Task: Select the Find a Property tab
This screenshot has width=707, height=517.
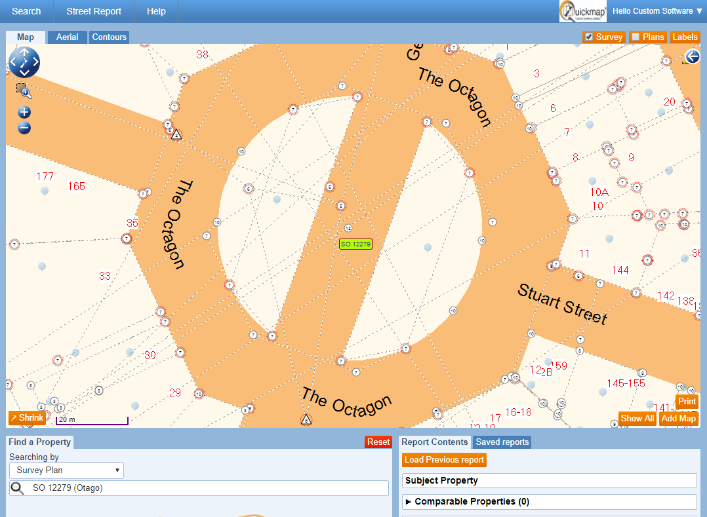Action: click(x=39, y=442)
